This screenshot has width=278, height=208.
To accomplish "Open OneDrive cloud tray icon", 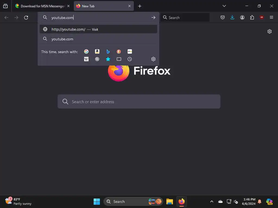I will (x=220, y=201).
